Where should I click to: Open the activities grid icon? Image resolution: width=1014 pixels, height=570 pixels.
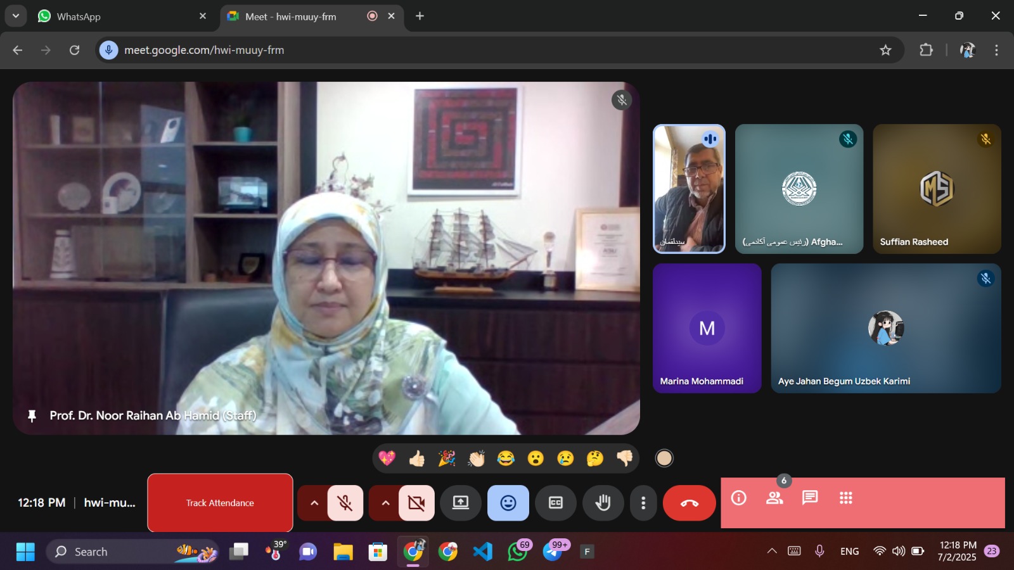(845, 498)
